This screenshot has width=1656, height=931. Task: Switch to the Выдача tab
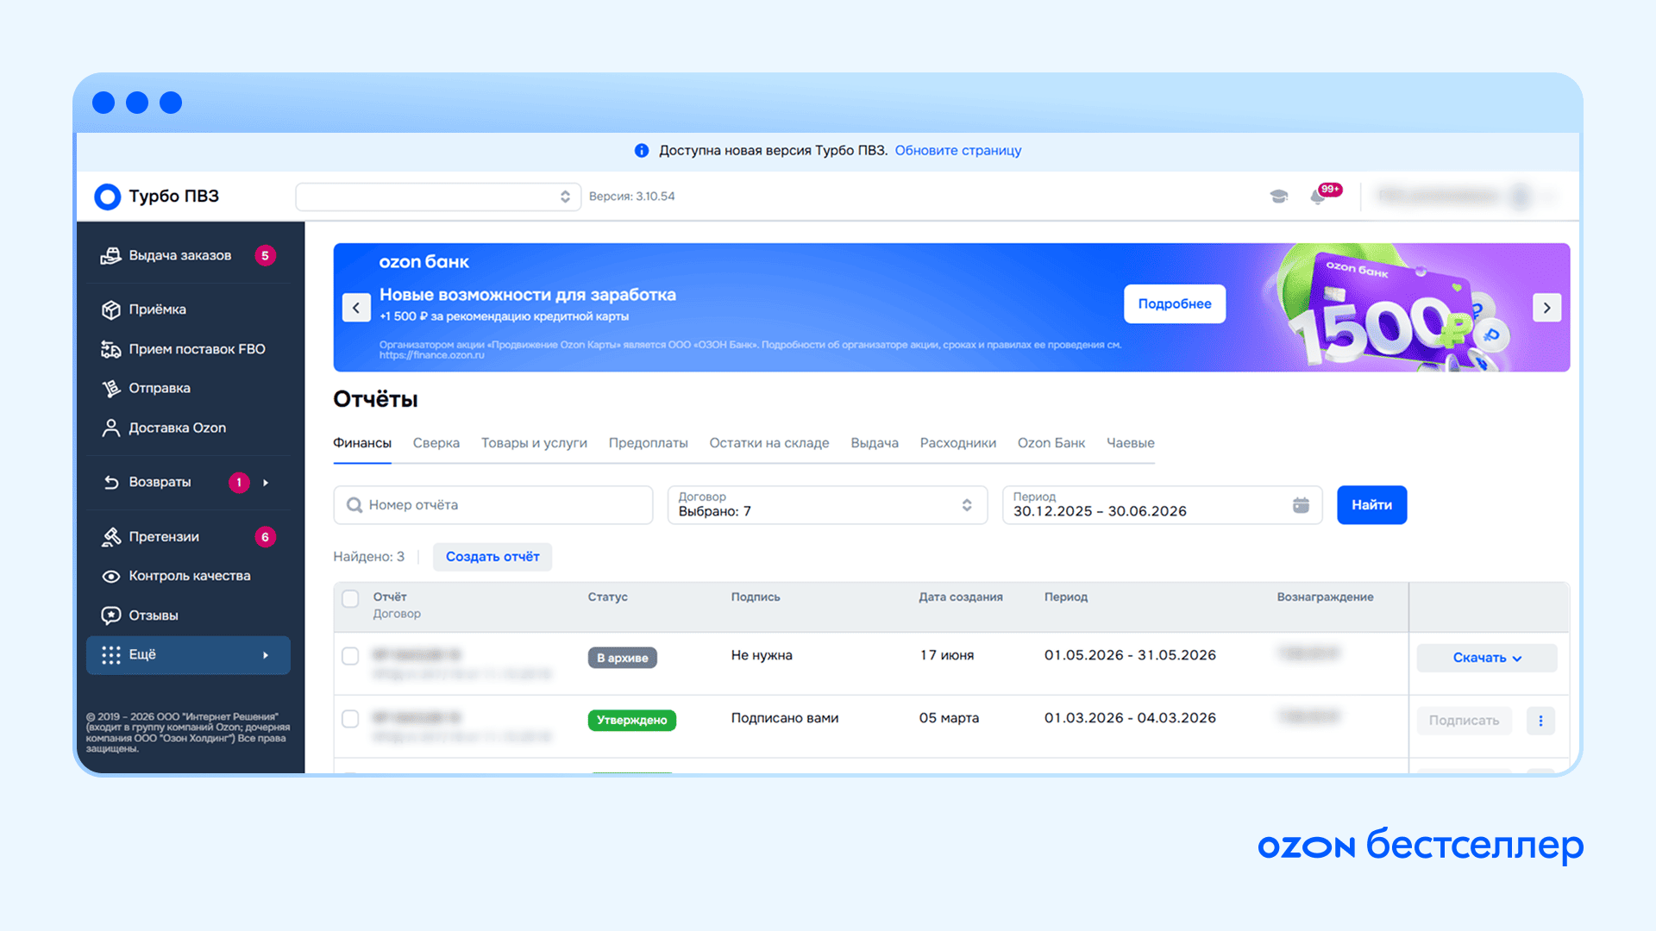[875, 443]
